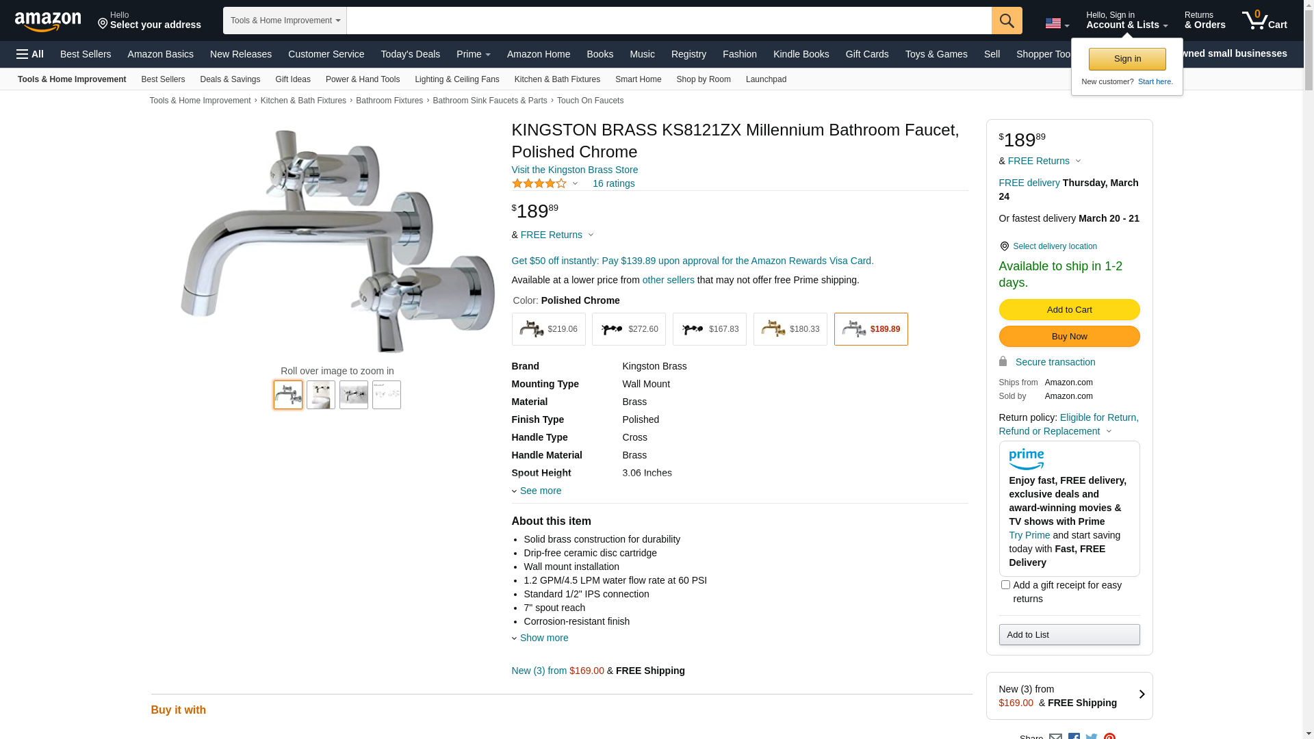Screen dimensions: 1314x739
Task: Check Add a gift receipt checkbox
Action: pyautogui.click(x=1005, y=585)
